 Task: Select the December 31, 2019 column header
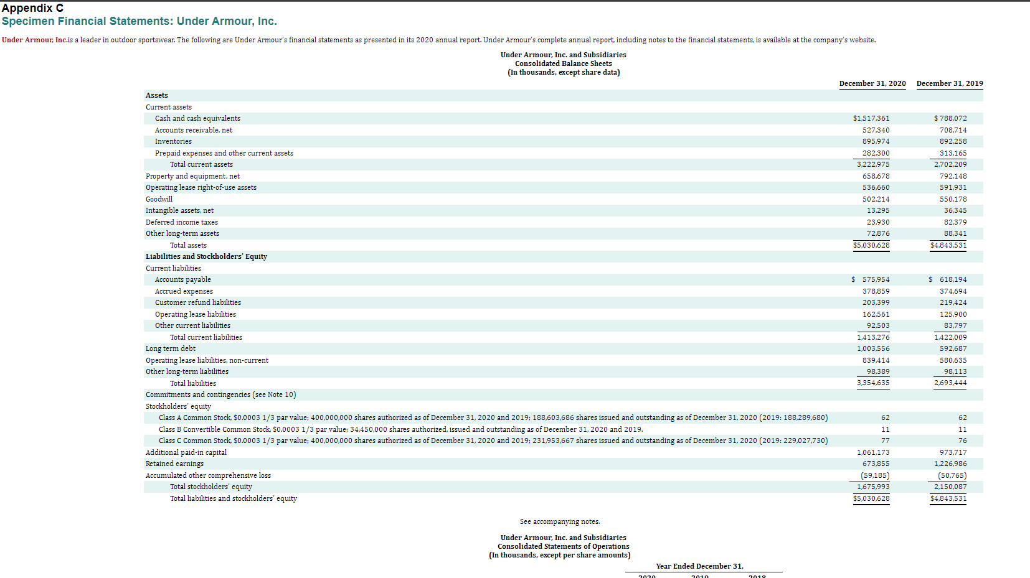click(x=949, y=83)
